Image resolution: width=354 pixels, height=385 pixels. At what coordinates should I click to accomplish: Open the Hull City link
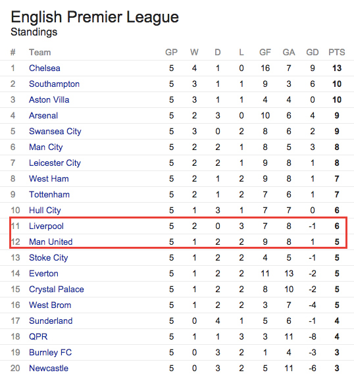coord(45,210)
